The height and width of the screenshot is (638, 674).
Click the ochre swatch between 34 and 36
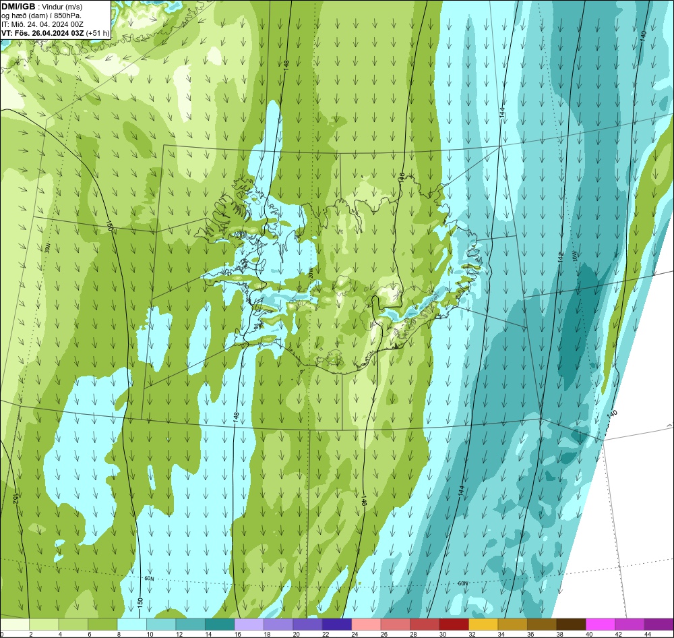click(x=513, y=625)
